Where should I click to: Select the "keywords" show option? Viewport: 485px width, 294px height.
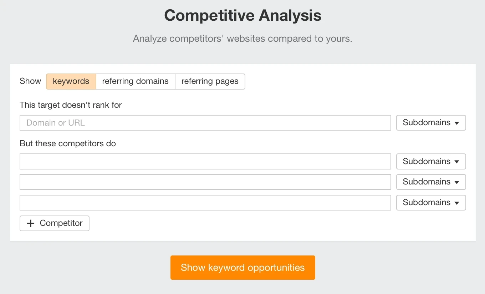point(71,81)
